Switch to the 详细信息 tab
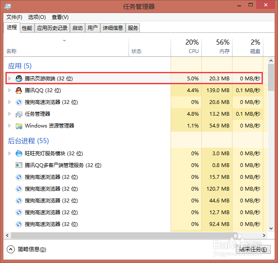This screenshot has width=278, height=263. tap(113, 28)
